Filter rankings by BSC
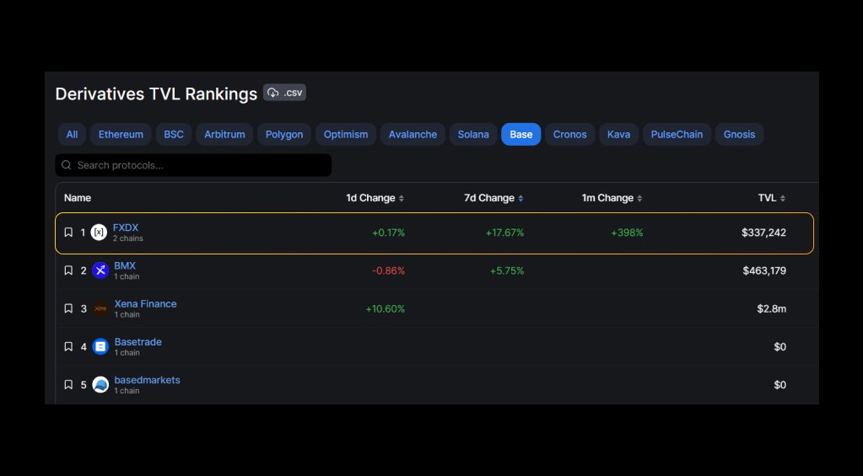The image size is (863, 476). (174, 134)
